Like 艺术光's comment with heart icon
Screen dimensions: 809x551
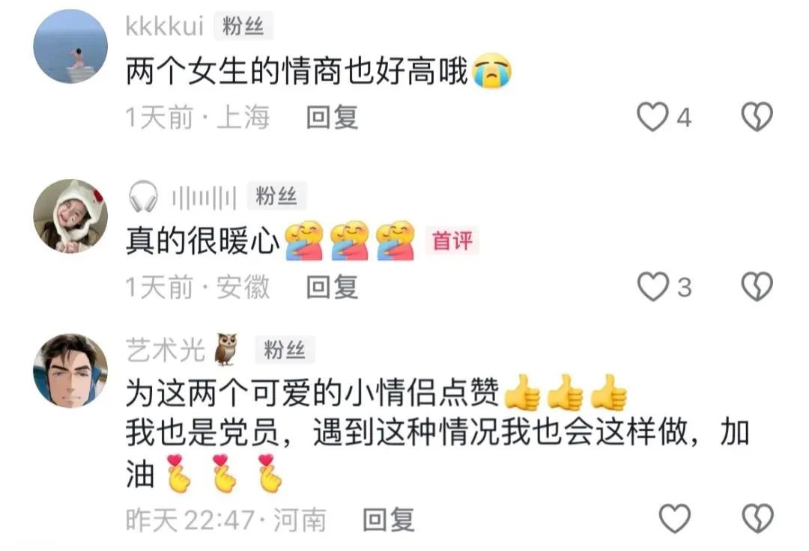point(675,519)
